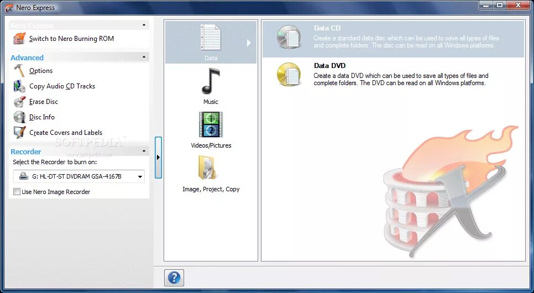Collapse the Nero Express section arrow
The image size is (534, 293).
tap(144, 25)
